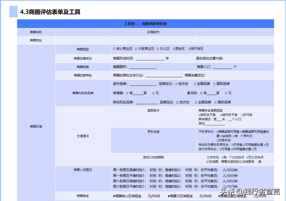Click the 工具表二：商圈调研资料表 header
Screen dimensions: 286x201
coord(145,24)
